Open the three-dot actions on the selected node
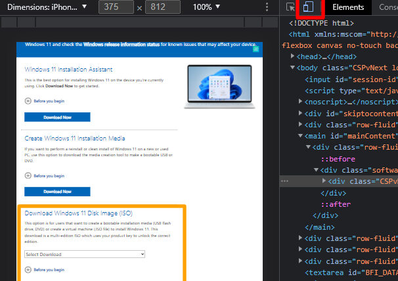Screen dimensions: 398x281 pyautogui.click(x=284, y=181)
